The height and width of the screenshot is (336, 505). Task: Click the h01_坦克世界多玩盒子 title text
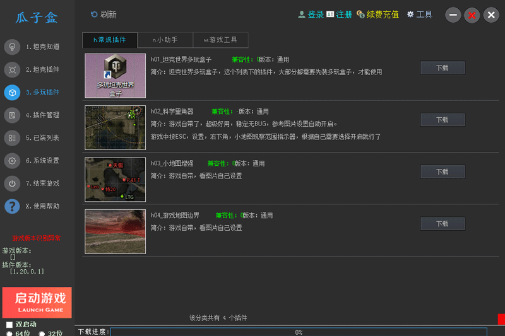click(x=181, y=60)
